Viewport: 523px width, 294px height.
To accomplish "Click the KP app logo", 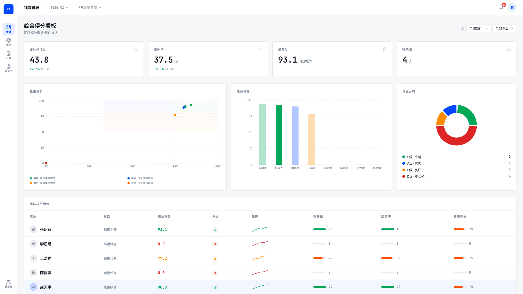I will [8, 9].
